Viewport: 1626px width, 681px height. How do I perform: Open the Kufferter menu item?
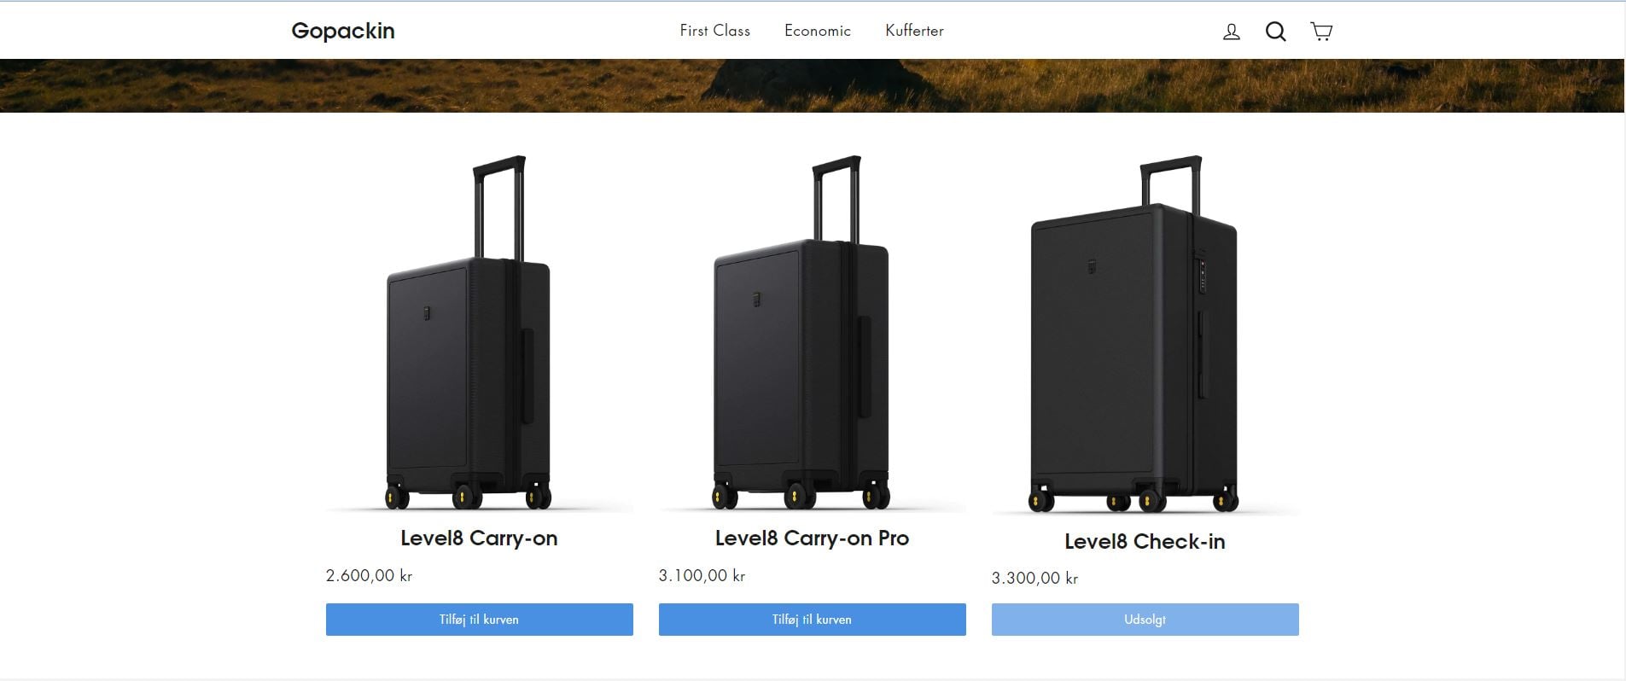click(914, 31)
